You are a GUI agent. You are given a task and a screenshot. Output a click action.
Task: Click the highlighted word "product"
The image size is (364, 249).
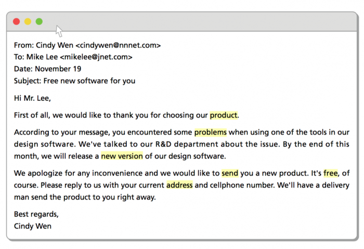(224, 115)
